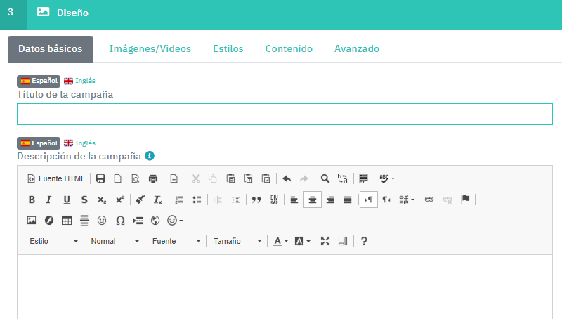Viewport: 562px width, 319px height.
Task: Click the Save floppy disk icon
Action: [x=100, y=178]
